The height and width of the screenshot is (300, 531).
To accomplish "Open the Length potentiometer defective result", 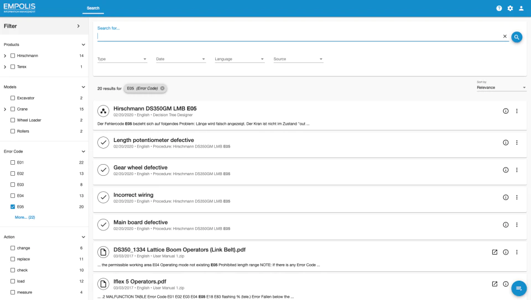I will 154,140.
